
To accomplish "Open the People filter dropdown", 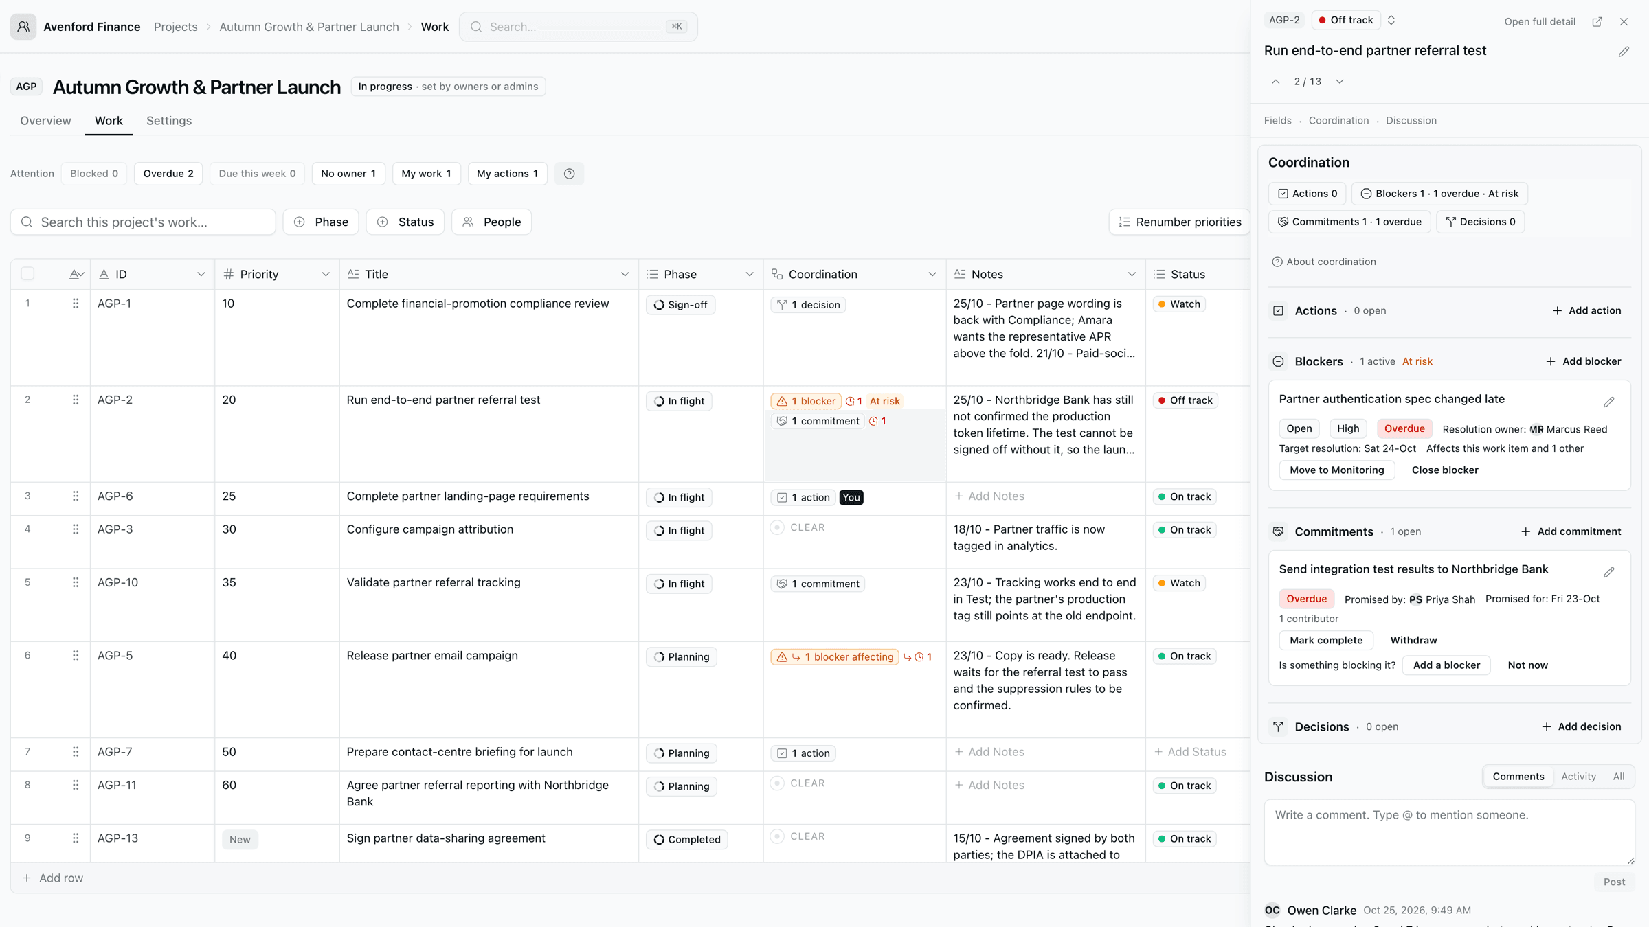I will coord(492,222).
